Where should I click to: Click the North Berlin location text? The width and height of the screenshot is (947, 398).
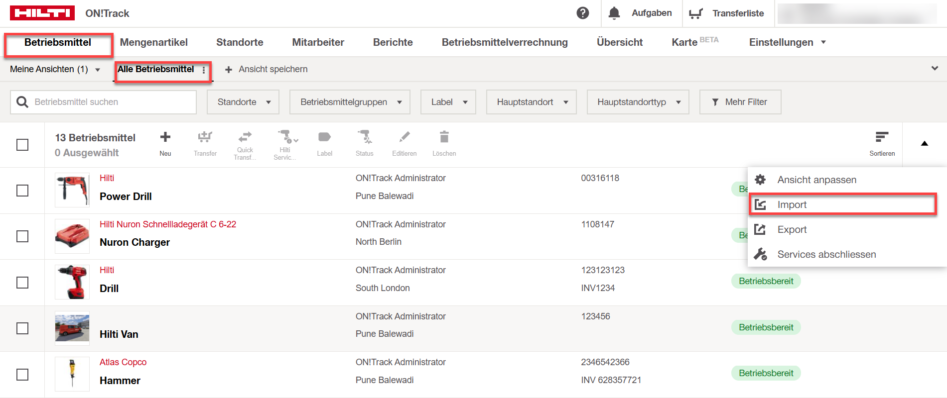(379, 242)
